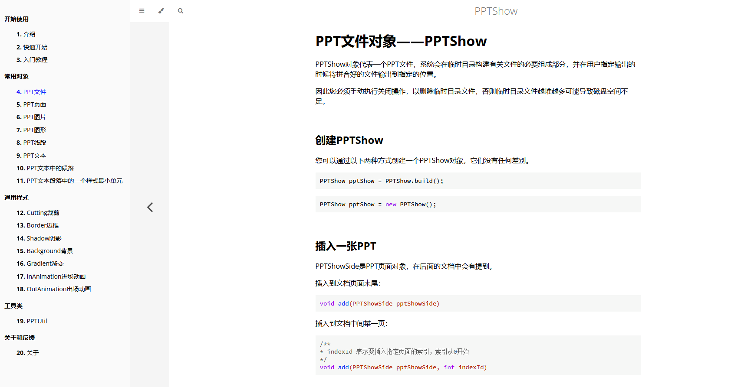This screenshot has width=754, height=387.
Task: Click the PPTShow.build() code block
Action: [478, 181]
